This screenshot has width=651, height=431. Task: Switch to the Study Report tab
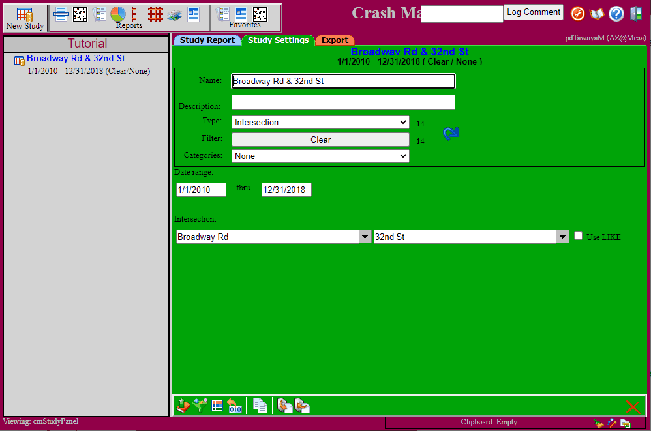click(207, 40)
